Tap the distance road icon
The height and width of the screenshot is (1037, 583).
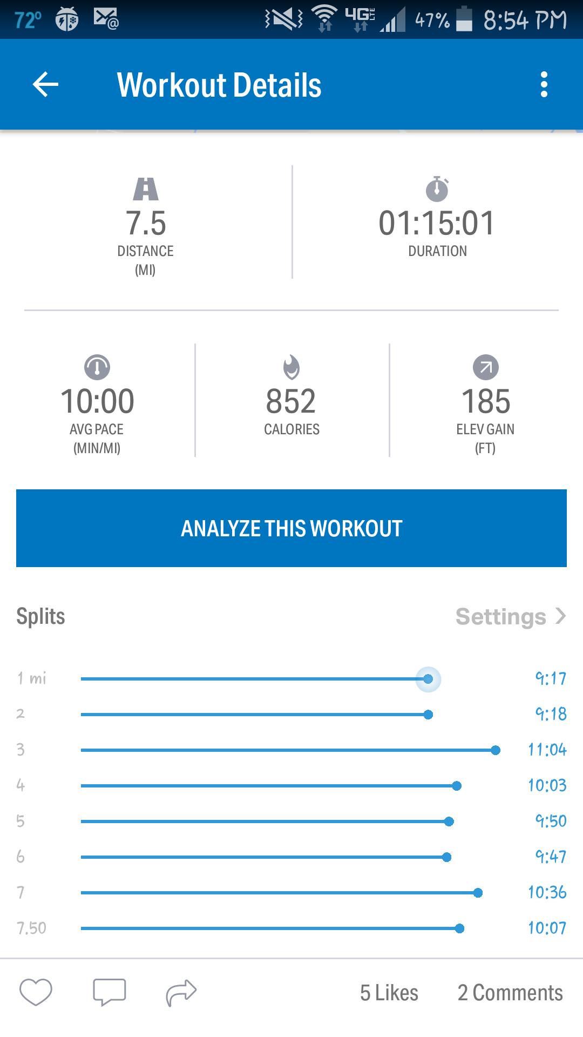(146, 189)
